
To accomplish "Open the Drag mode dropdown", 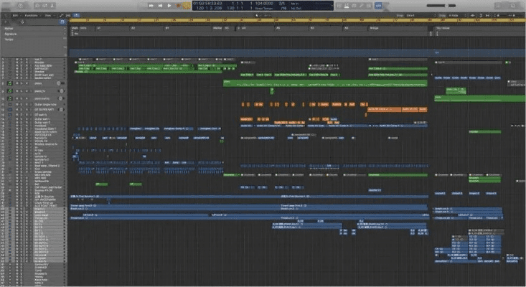I will [454, 14].
